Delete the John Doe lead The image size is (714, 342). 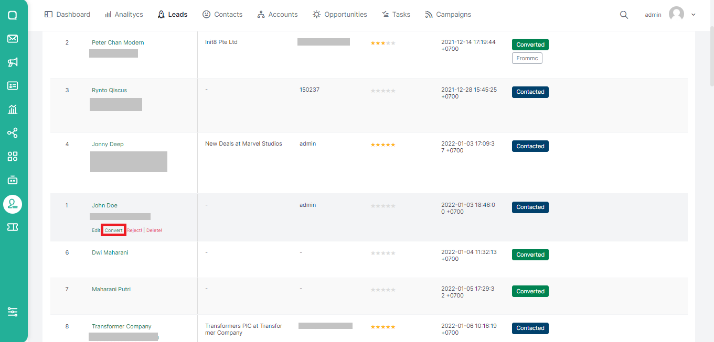154,230
